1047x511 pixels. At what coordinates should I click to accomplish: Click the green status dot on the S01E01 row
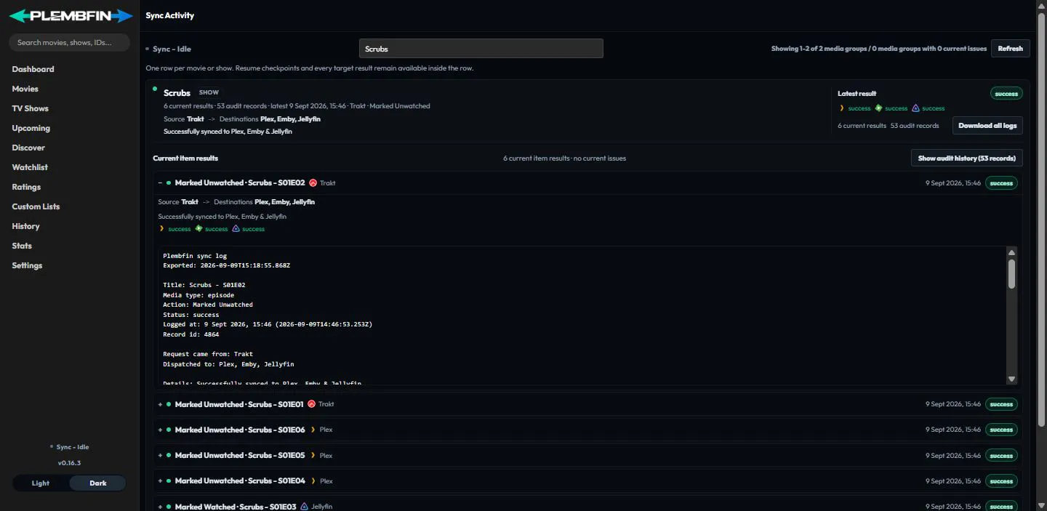tap(169, 404)
